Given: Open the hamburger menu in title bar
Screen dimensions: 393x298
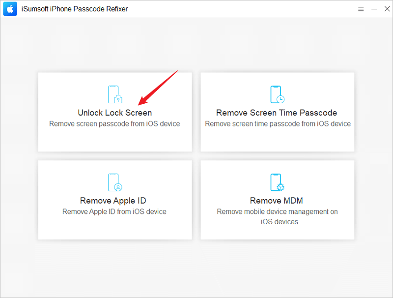Looking at the screenshot, I should pos(361,9).
